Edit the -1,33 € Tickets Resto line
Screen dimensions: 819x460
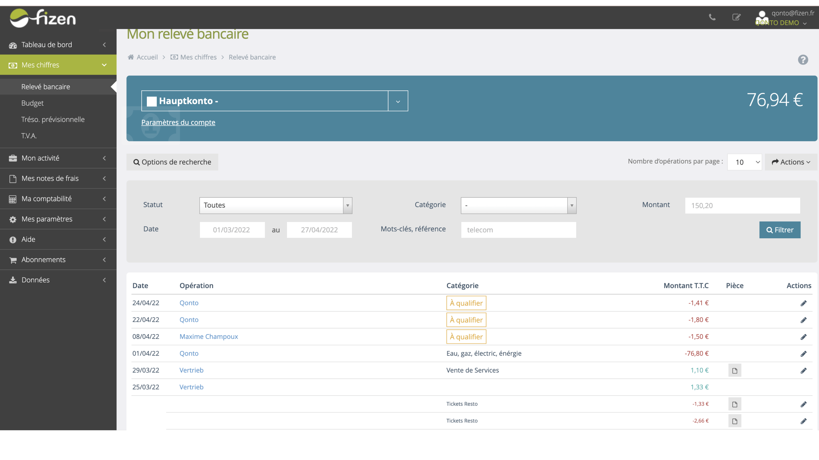[x=803, y=404]
